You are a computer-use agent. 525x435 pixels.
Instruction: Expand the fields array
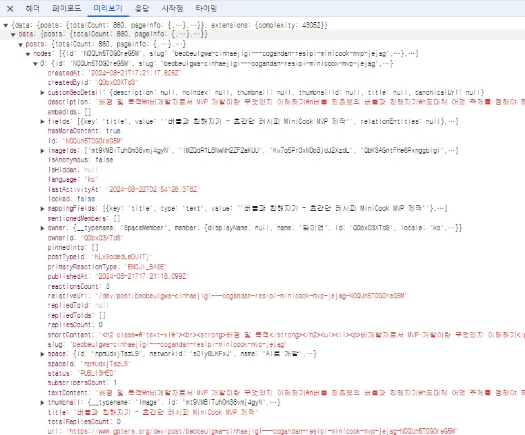click(42, 121)
